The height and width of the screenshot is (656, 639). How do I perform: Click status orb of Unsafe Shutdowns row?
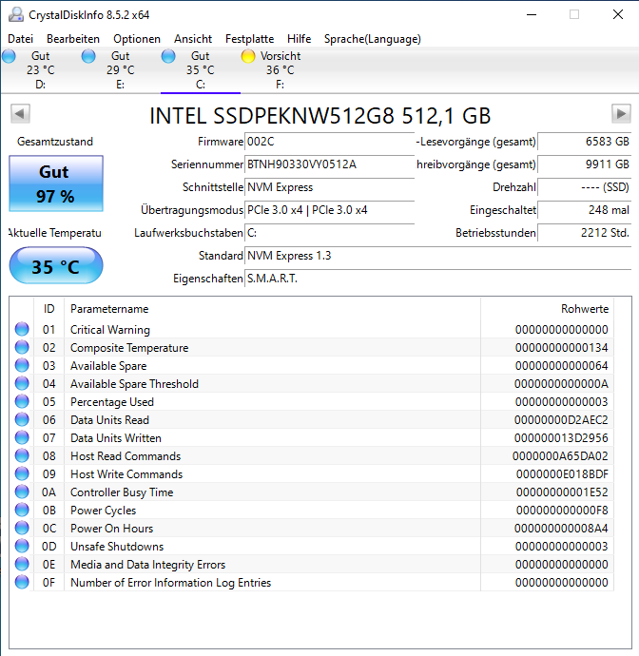(22, 546)
